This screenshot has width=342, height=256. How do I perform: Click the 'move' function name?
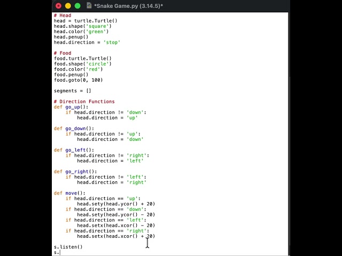point(71,193)
